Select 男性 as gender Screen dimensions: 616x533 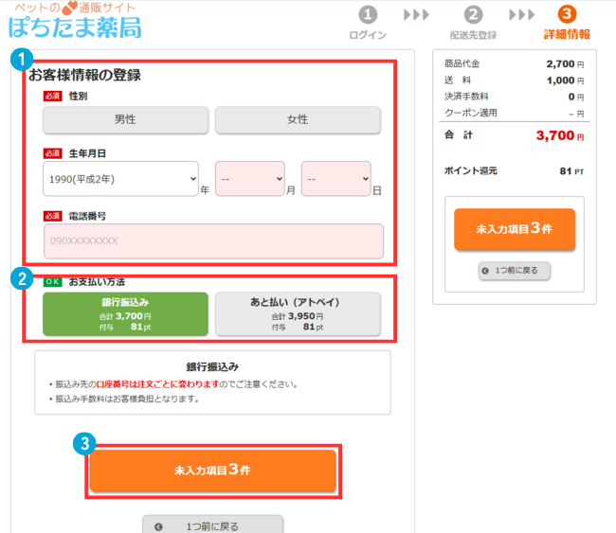click(x=125, y=120)
